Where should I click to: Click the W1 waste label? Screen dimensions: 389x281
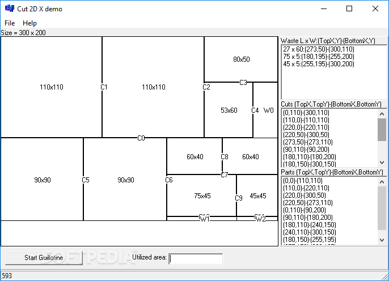(x=205, y=218)
